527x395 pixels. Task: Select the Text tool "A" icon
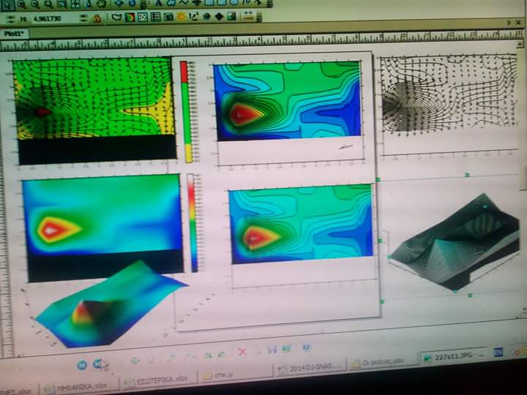[x=159, y=4]
